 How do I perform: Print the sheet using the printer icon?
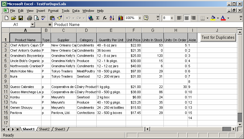(x=29, y=18)
